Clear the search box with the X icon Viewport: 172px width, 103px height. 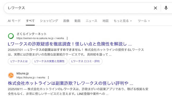pyautogui.click(x=155, y=8)
